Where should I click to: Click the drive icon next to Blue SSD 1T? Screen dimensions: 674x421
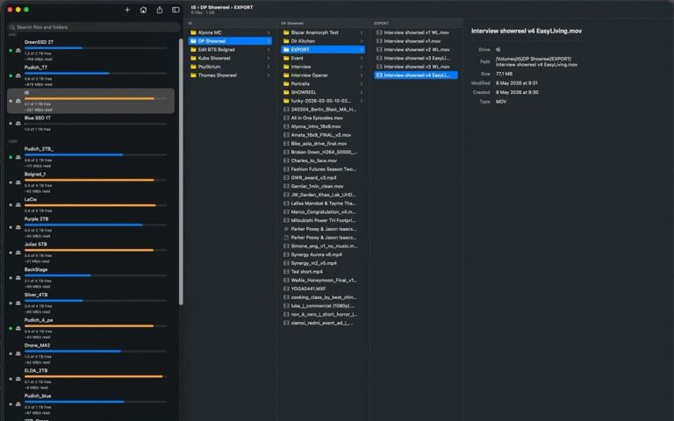[18, 124]
